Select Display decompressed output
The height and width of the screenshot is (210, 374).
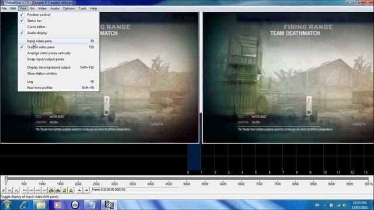[58, 68]
